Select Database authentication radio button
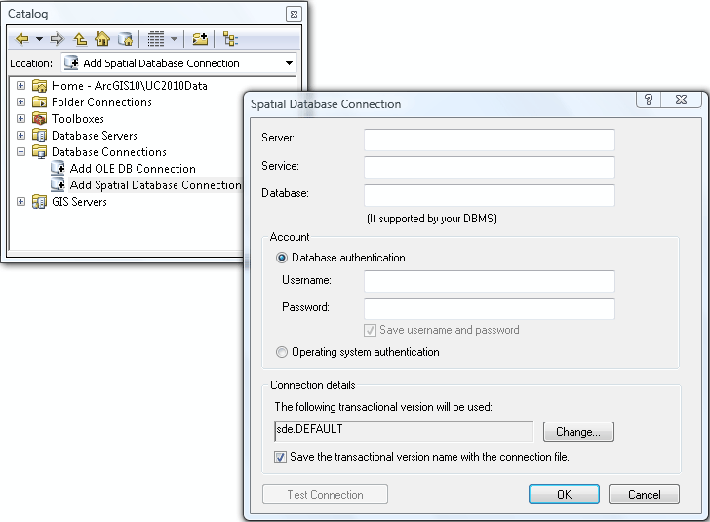The width and height of the screenshot is (710, 522). pos(282,258)
